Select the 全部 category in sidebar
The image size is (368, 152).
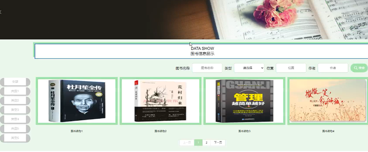click(15, 82)
